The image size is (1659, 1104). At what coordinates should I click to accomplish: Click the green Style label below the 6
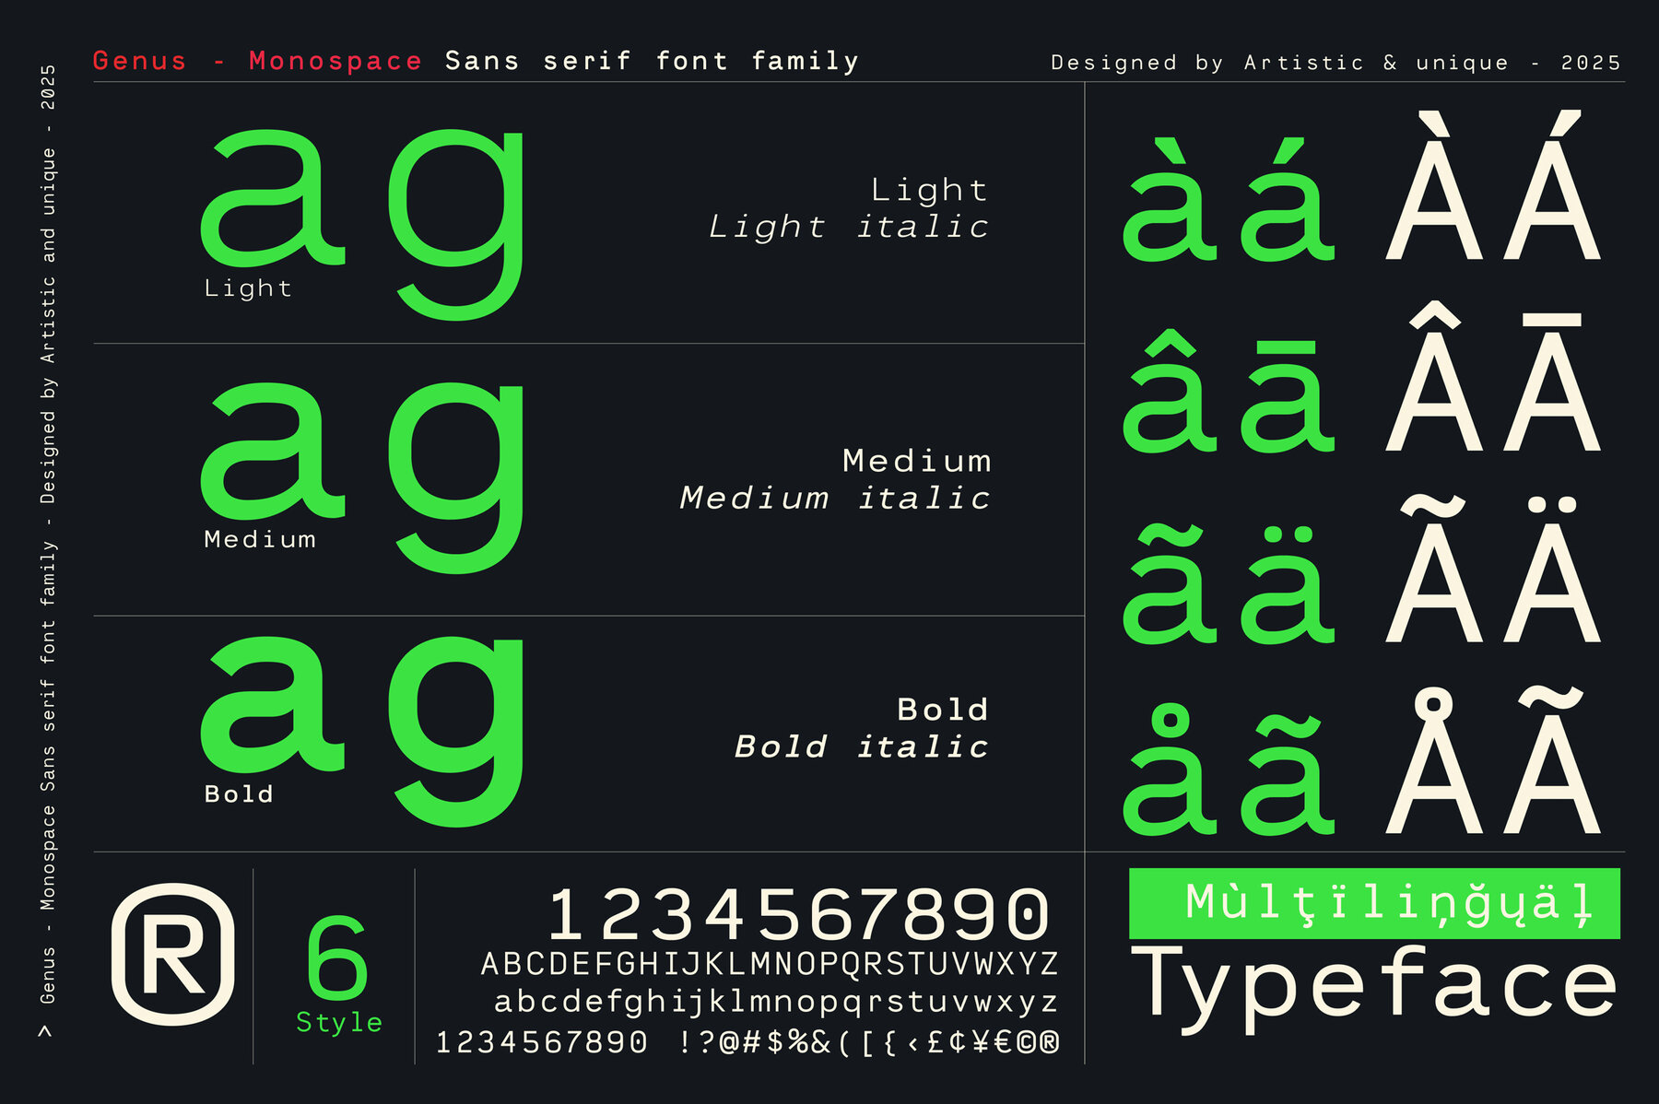click(x=339, y=1023)
